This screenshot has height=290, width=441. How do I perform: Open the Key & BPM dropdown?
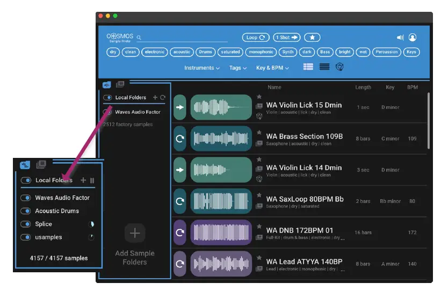(x=272, y=68)
